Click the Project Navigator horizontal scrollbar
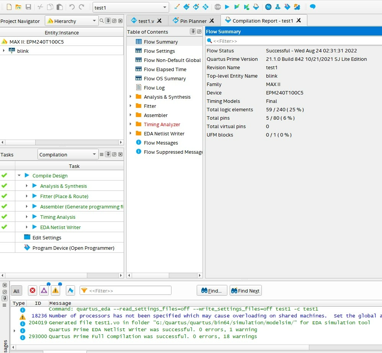 coord(62,142)
